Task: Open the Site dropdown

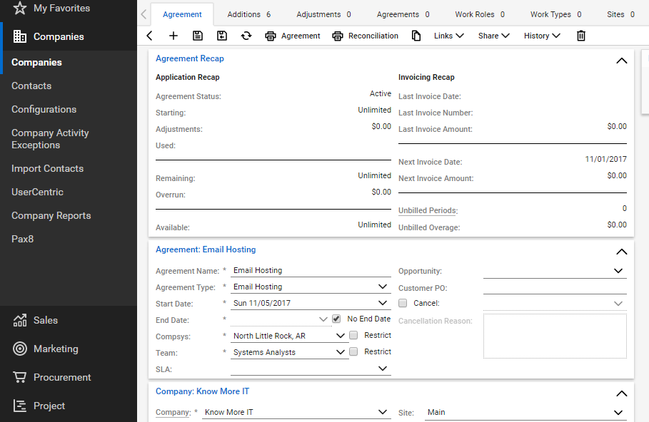Action: pos(618,413)
